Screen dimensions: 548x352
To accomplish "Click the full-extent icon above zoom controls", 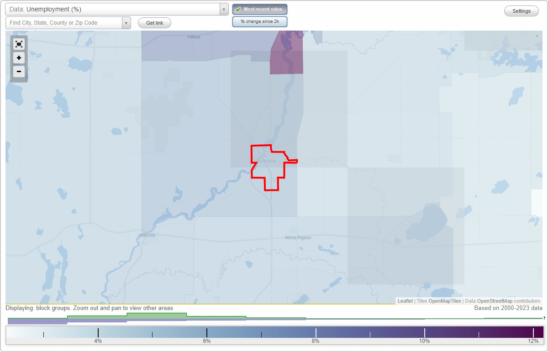I will pyautogui.click(x=19, y=44).
